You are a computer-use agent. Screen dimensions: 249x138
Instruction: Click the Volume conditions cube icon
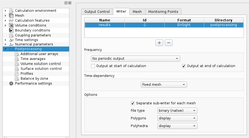[x=11, y=25]
